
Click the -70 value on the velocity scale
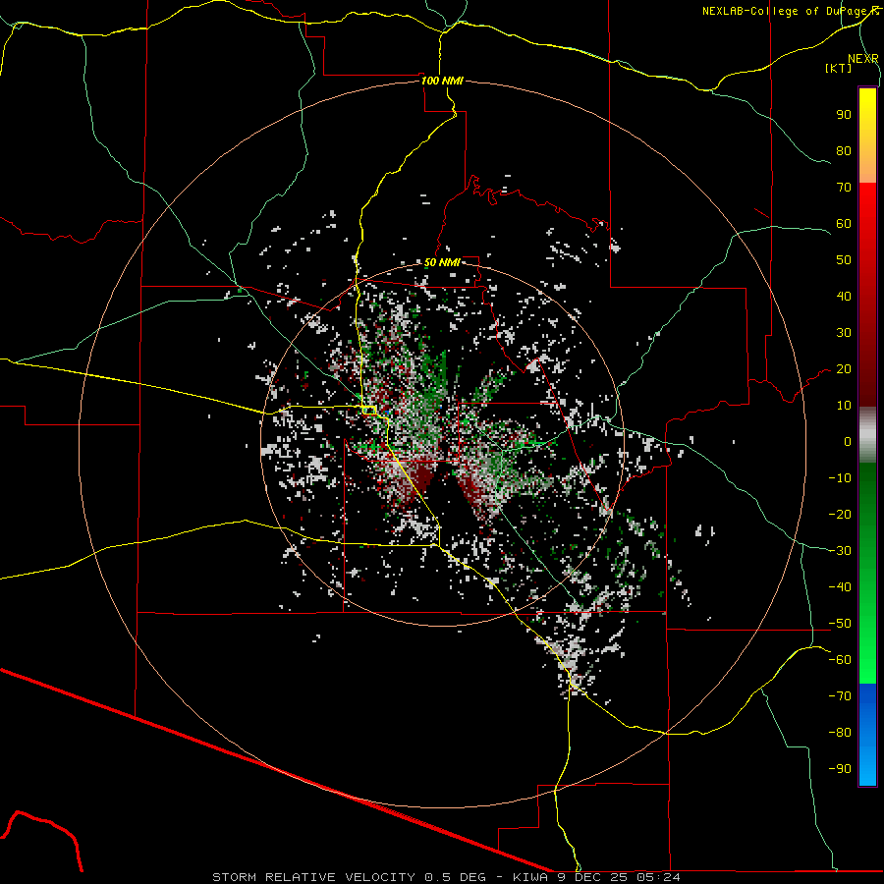840,696
